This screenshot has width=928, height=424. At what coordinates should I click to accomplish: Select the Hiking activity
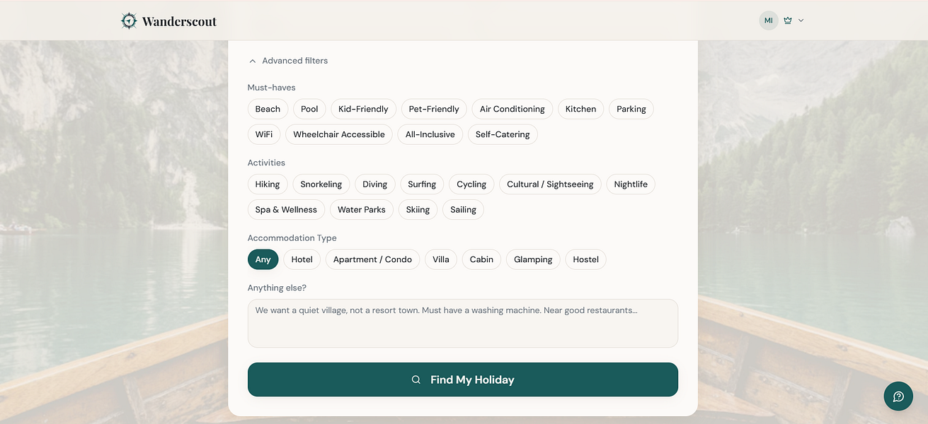pyautogui.click(x=268, y=184)
